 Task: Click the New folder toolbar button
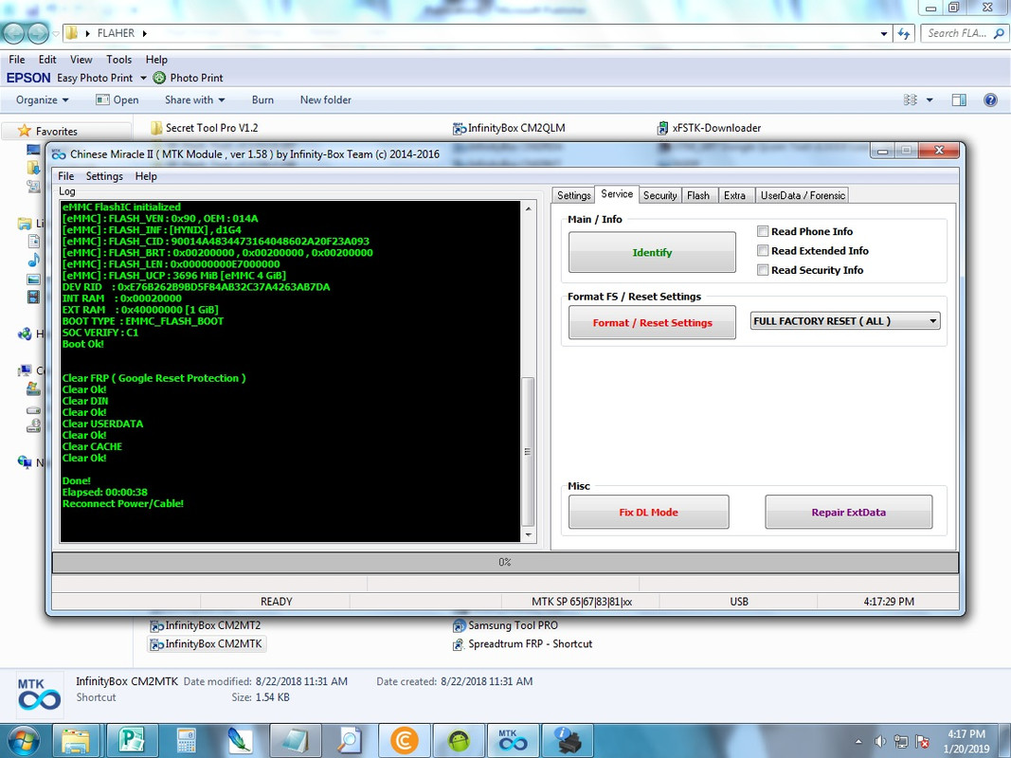click(326, 99)
